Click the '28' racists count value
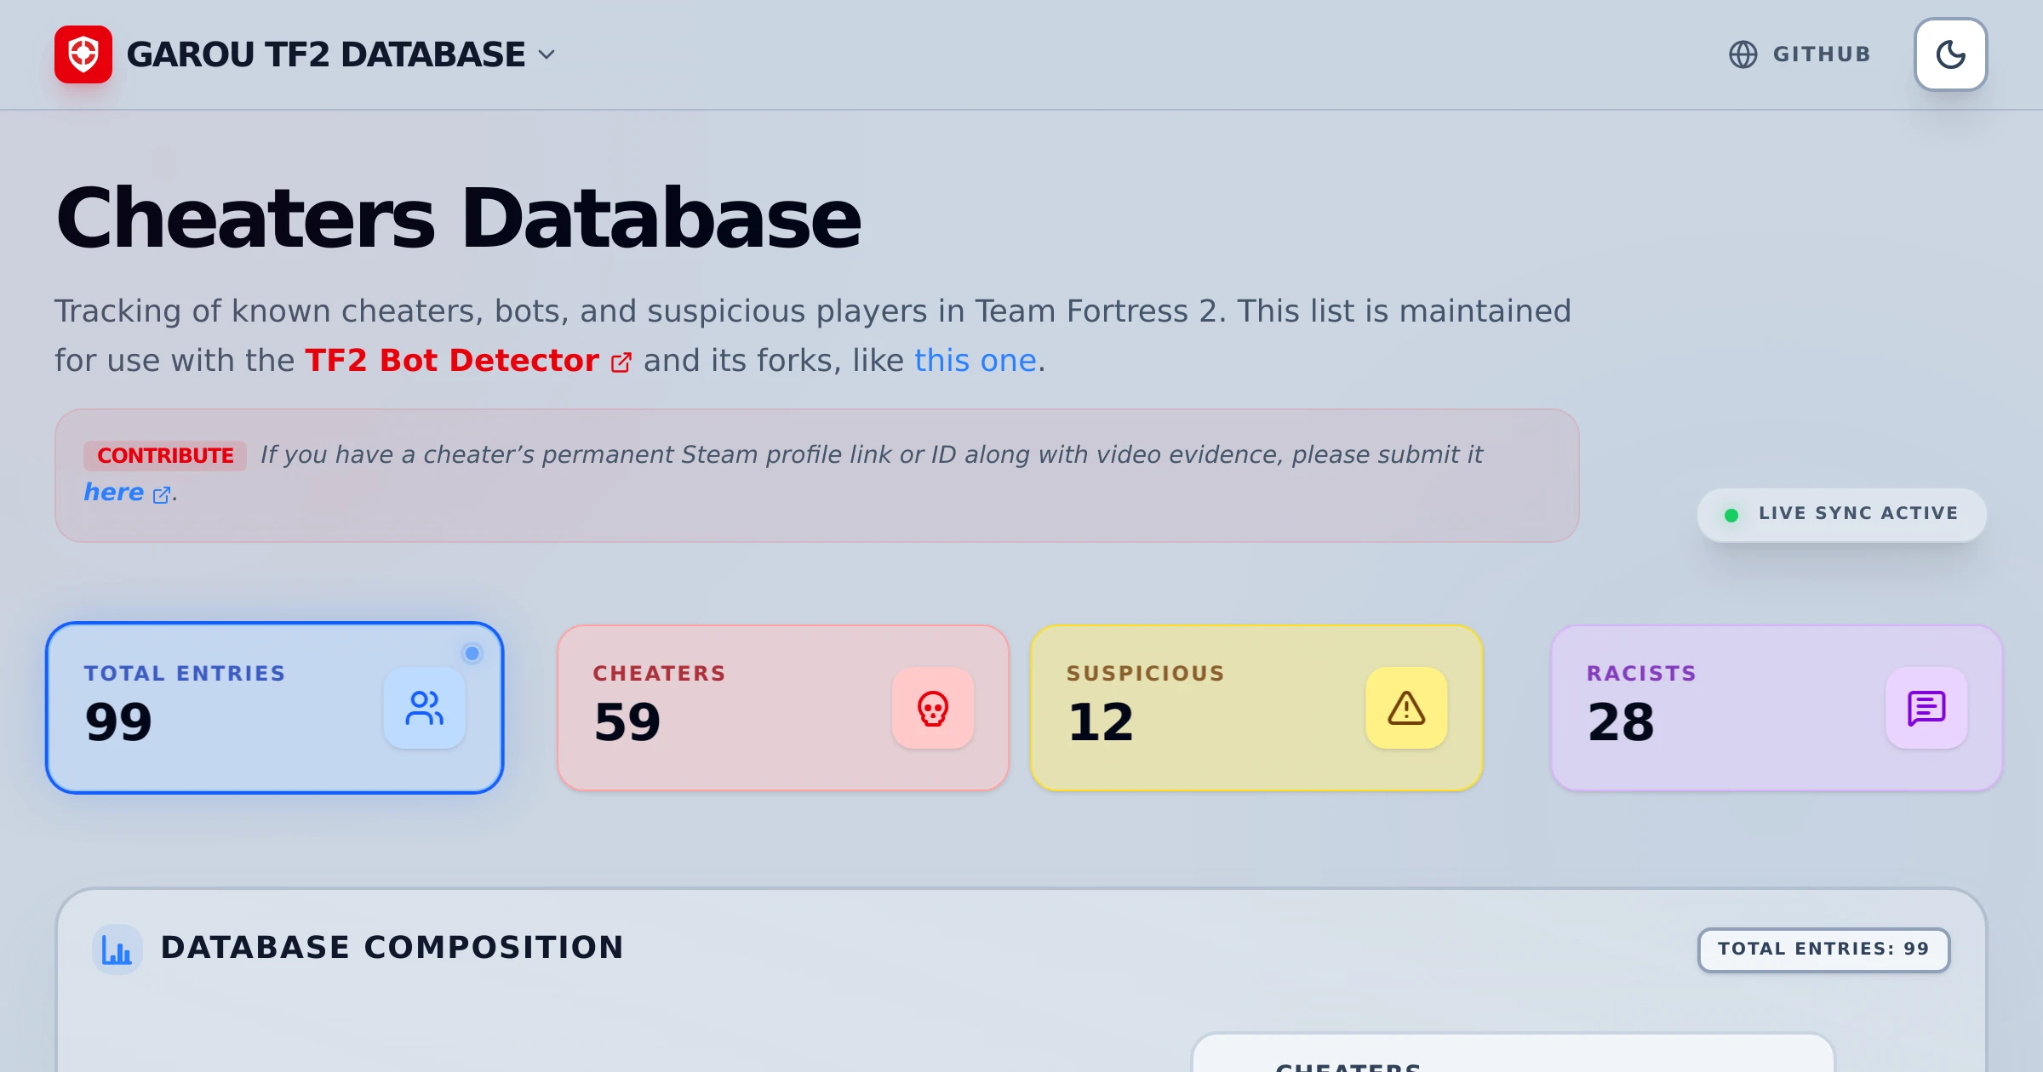Viewport: 2043px width, 1072px height. pos(1621,722)
